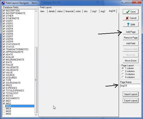Check the IMG6 field checkbox
Image resolution: width=143 pixels, height=119 pixels.
click(4, 114)
